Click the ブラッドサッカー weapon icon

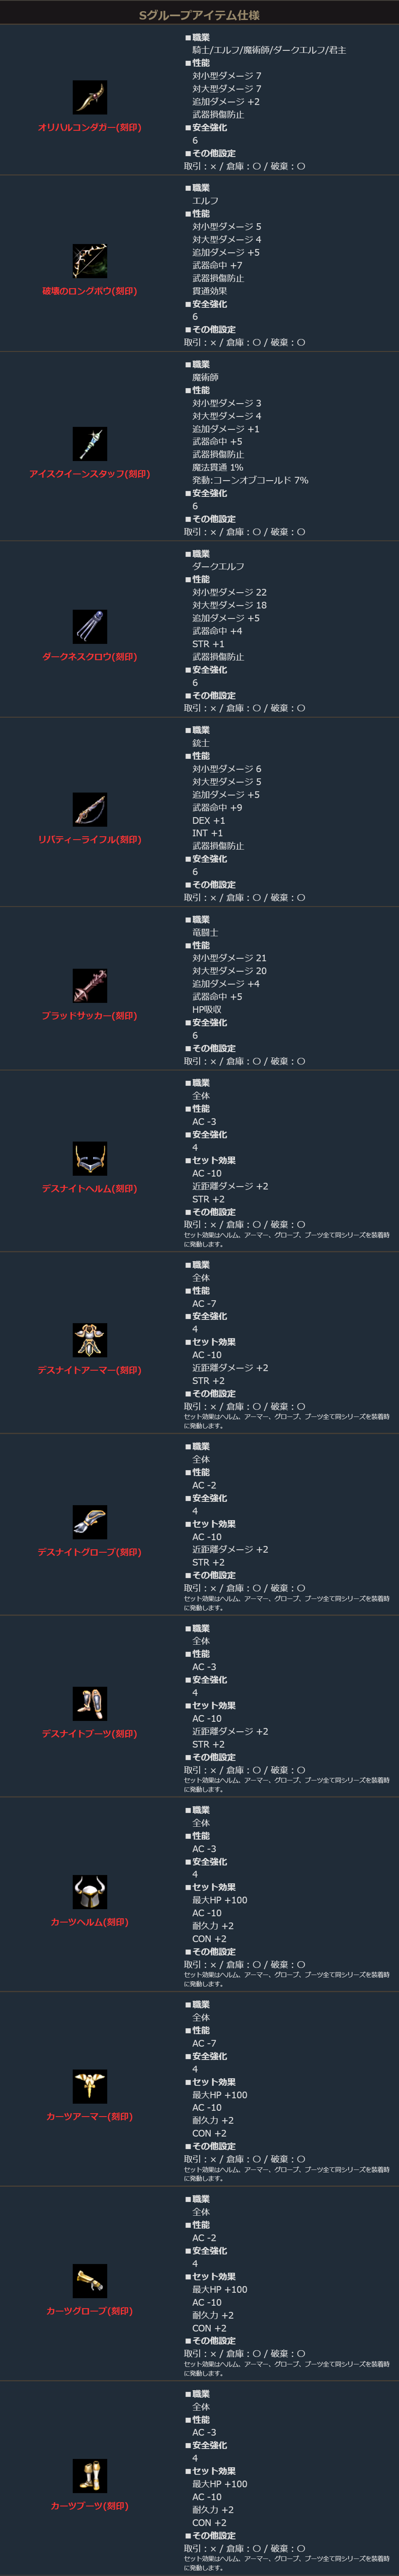tap(90, 985)
